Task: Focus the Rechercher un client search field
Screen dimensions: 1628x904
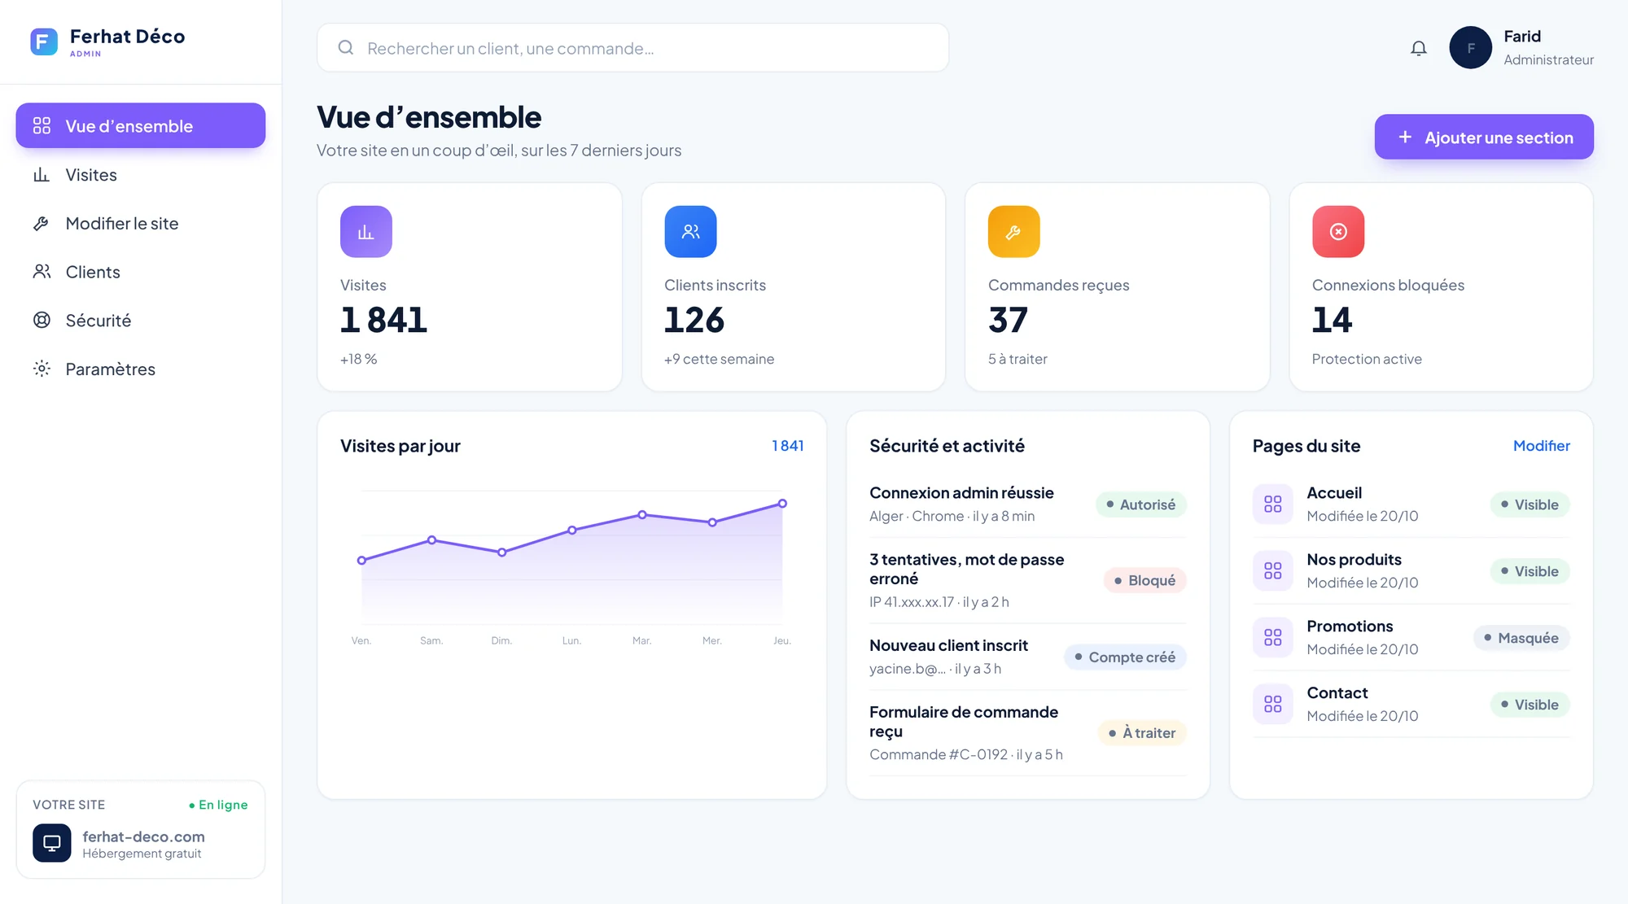Action: tap(632, 47)
